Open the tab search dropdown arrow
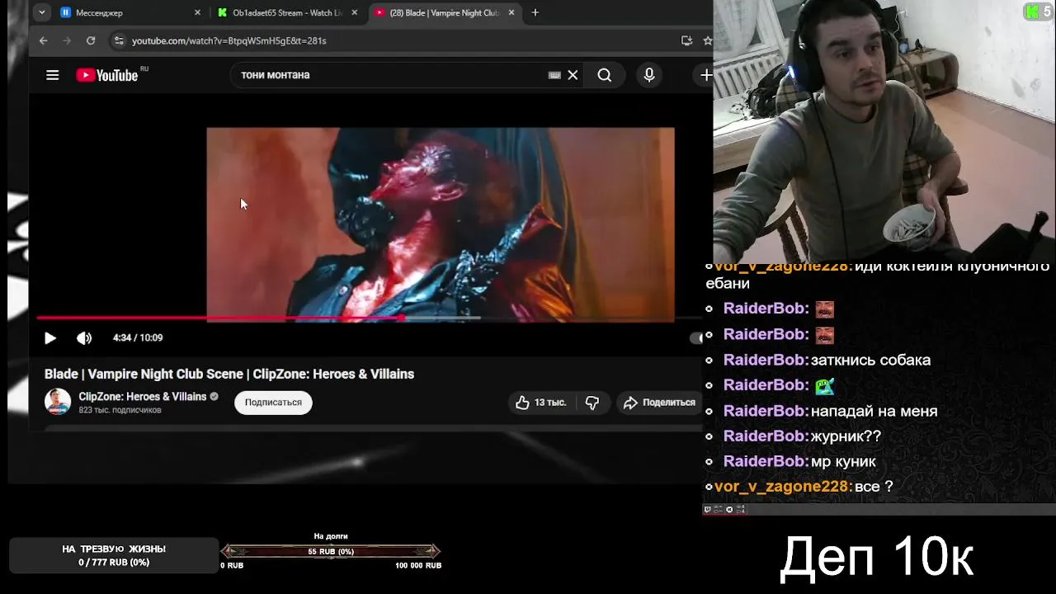This screenshot has width=1056, height=594. tap(42, 12)
